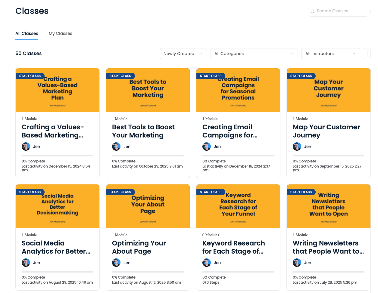Click inside the Search Classes field
Image resolution: width=378 pixels, height=293 pixels.
339,11
